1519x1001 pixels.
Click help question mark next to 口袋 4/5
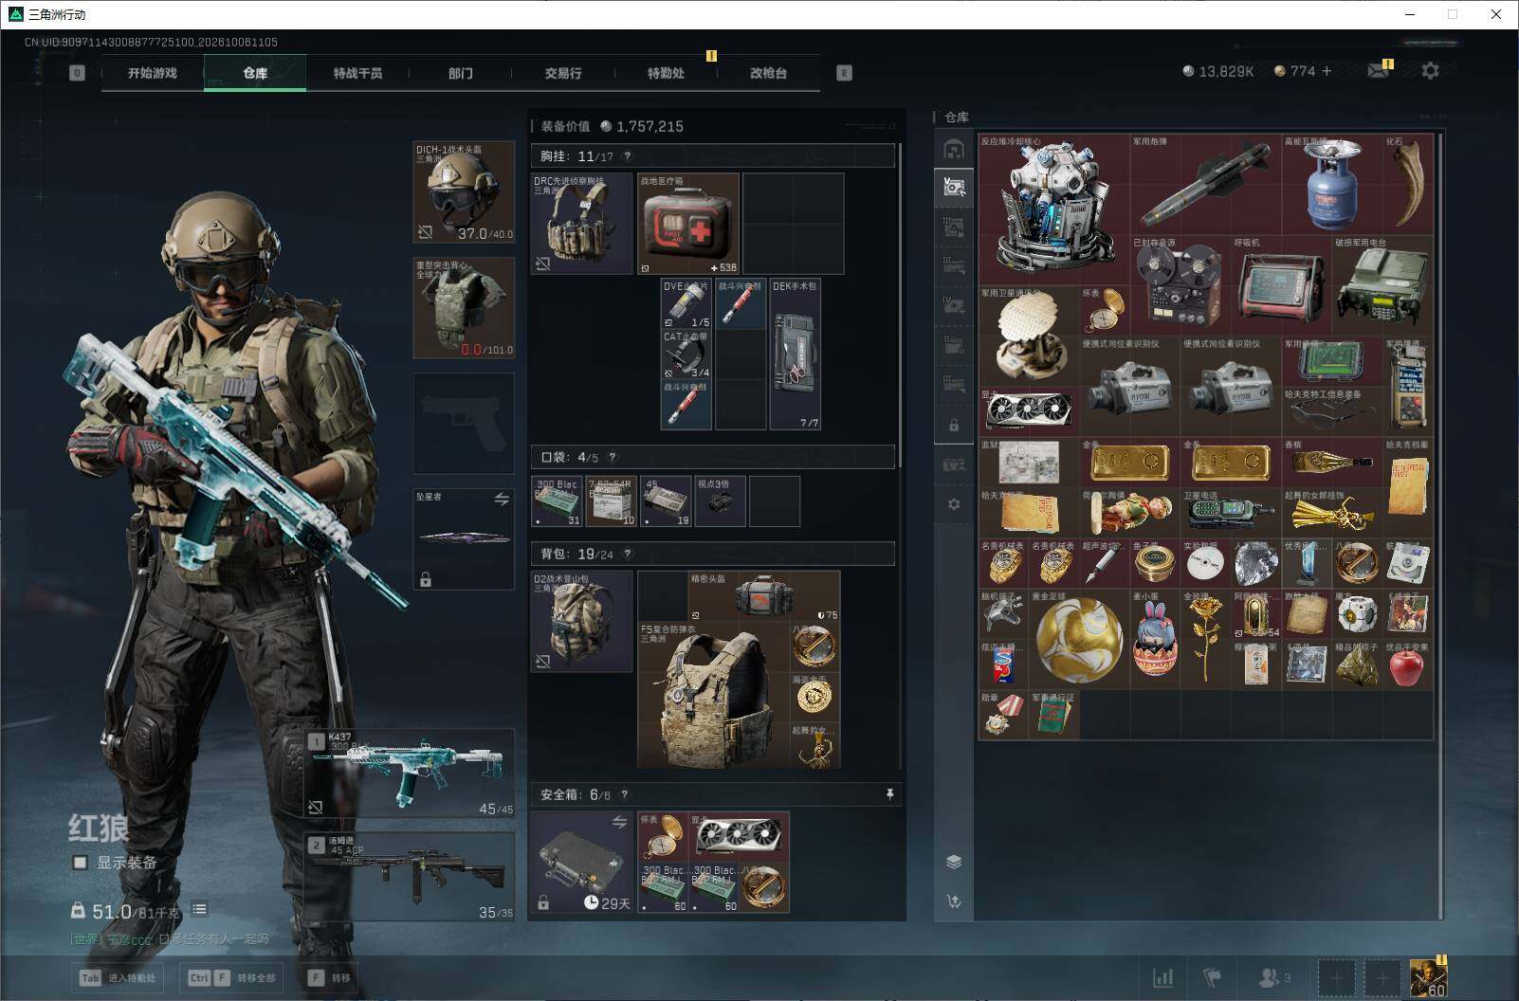click(612, 457)
